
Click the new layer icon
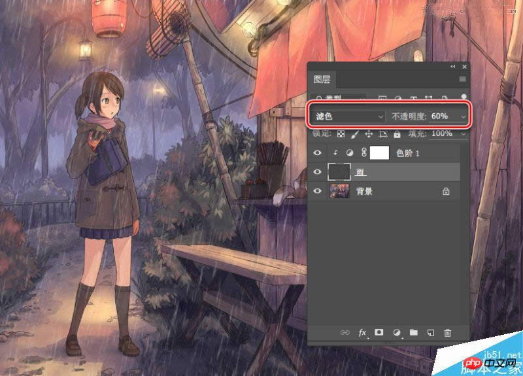point(430,333)
